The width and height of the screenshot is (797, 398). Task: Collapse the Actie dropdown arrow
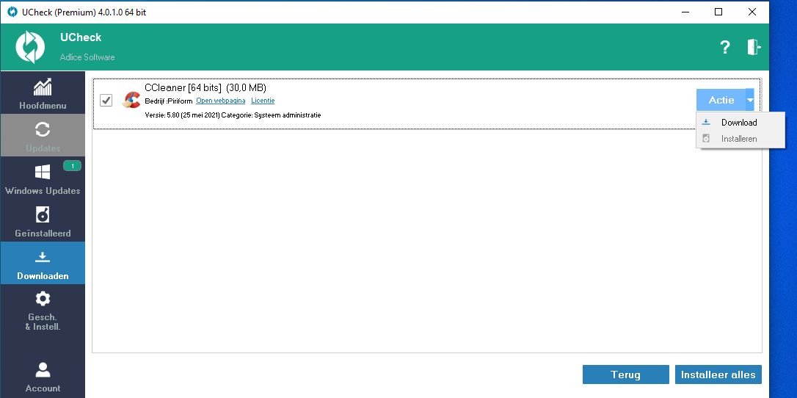[x=751, y=100]
